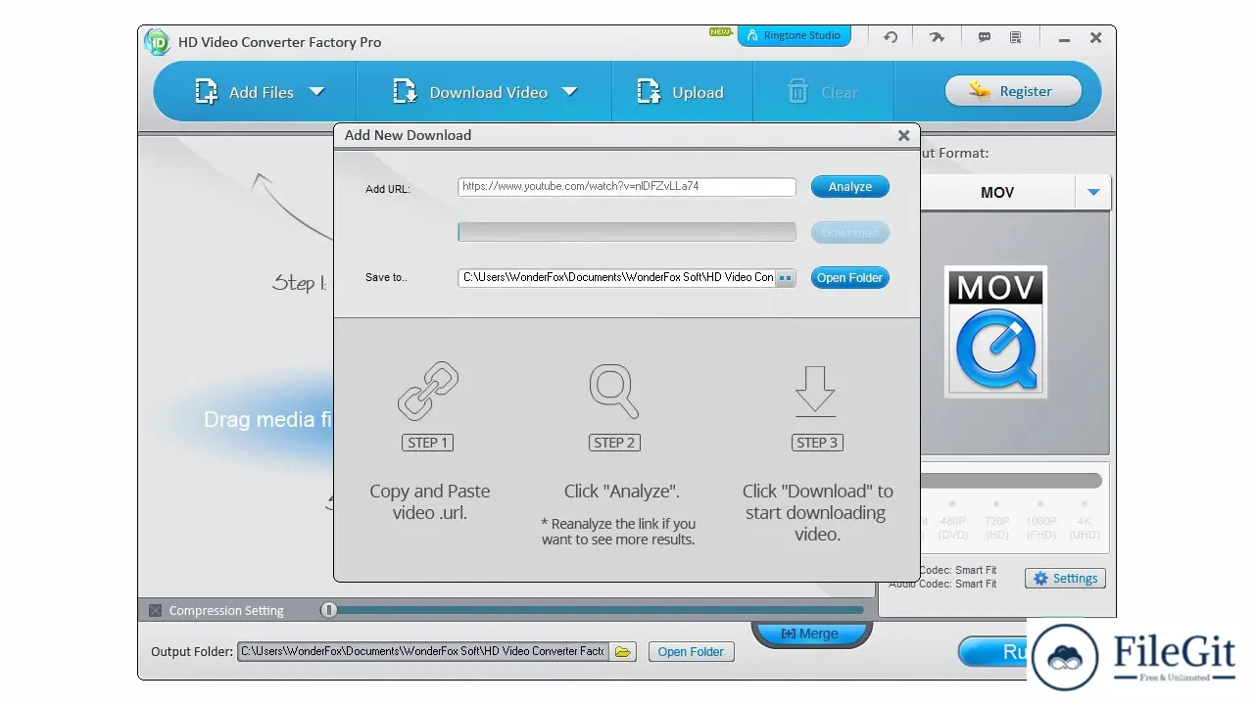This screenshot has width=1254, height=705.
Task: Click the magnifier Step 2 icon
Action: [614, 392]
